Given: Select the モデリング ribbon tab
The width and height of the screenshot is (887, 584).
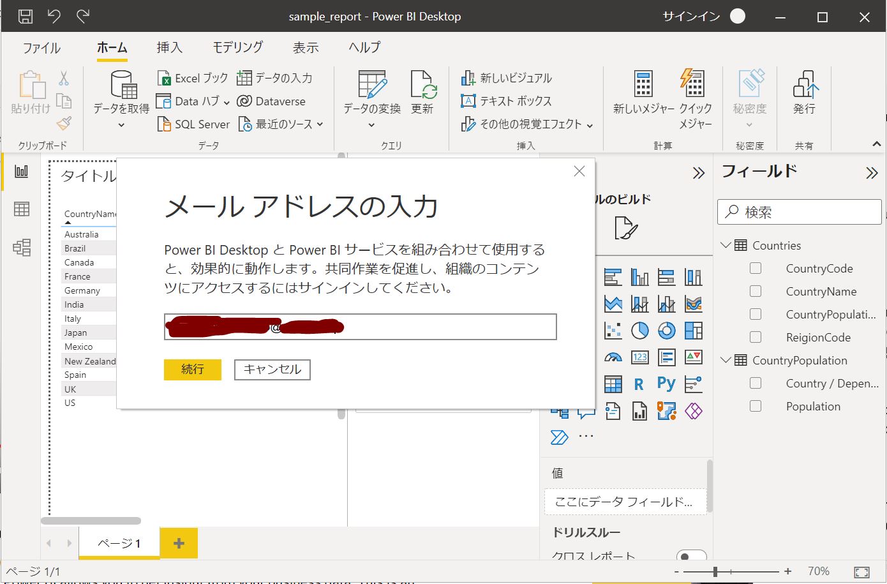Looking at the screenshot, I should pyautogui.click(x=237, y=47).
